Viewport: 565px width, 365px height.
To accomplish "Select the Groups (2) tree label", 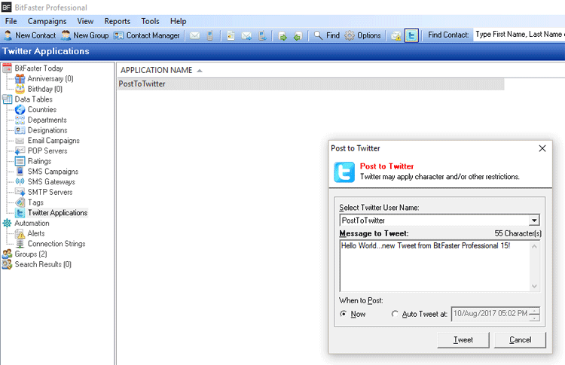I will click(31, 254).
